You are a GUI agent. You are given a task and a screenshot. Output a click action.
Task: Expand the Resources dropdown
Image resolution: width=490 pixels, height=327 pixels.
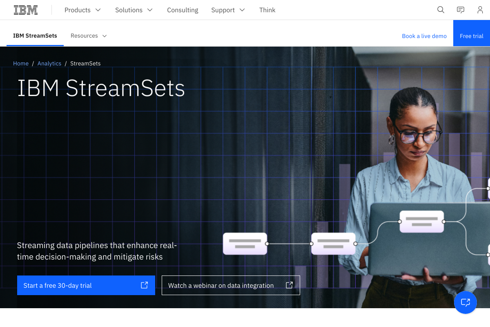click(89, 36)
